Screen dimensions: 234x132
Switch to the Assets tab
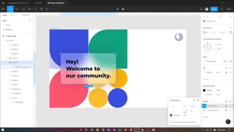[12, 15]
